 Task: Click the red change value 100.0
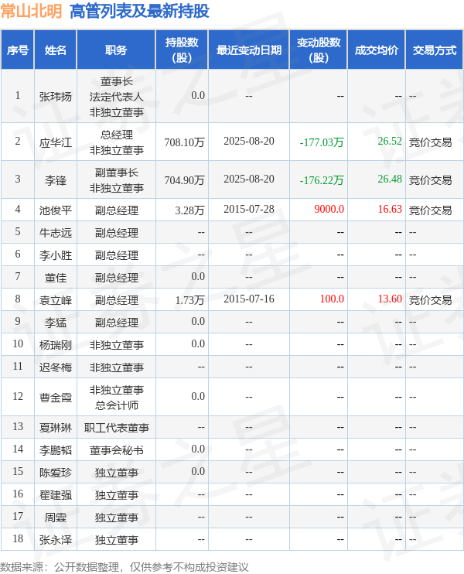click(332, 299)
